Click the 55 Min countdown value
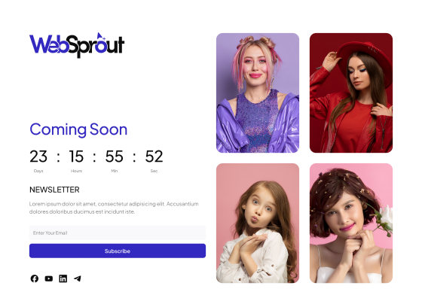The image size is (422, 301). (x=115, y=157)
